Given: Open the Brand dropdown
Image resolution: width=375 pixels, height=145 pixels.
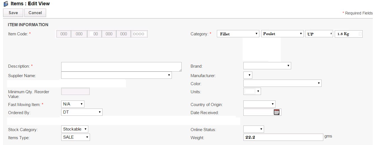Looking at the screenshot, I should [x=267, y=66].
